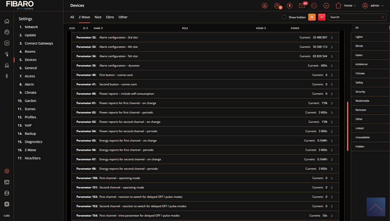Open the Home location dropdown
390x221 pixels.
coord(346,6)
